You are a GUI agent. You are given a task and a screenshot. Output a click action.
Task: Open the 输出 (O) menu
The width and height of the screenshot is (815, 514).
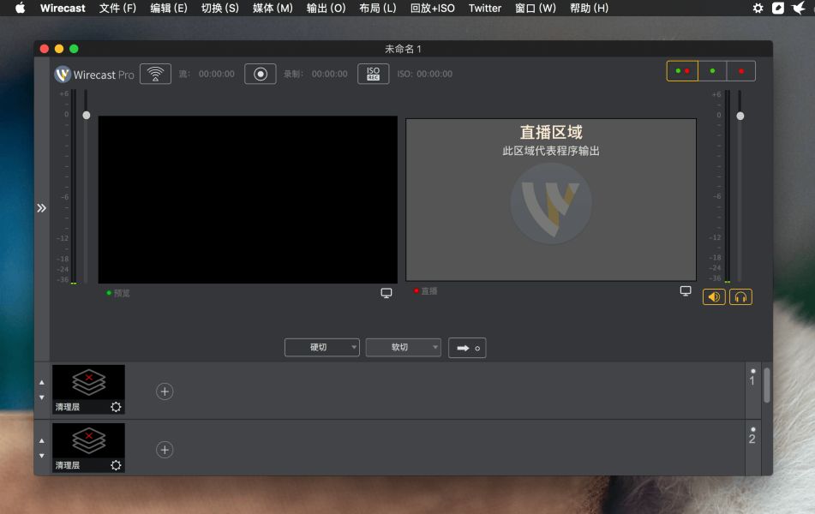pyautogui.click(x=326, y=8)
